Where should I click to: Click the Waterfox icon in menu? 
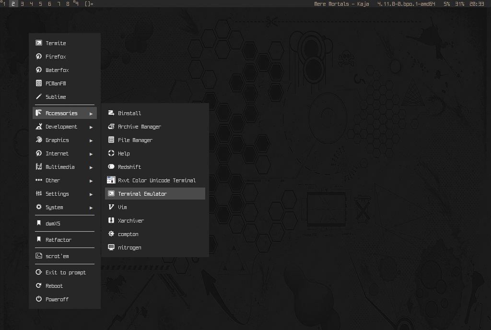39,70
